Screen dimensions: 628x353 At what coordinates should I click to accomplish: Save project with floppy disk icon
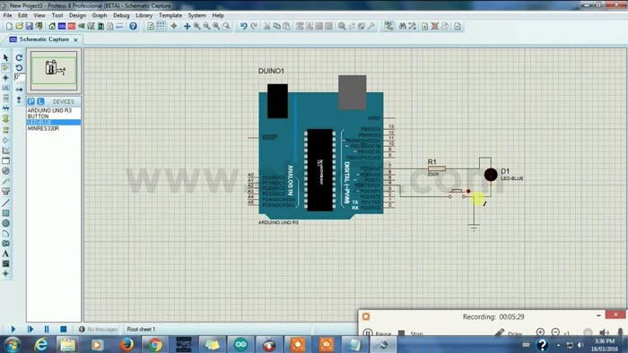coord(30,26)
